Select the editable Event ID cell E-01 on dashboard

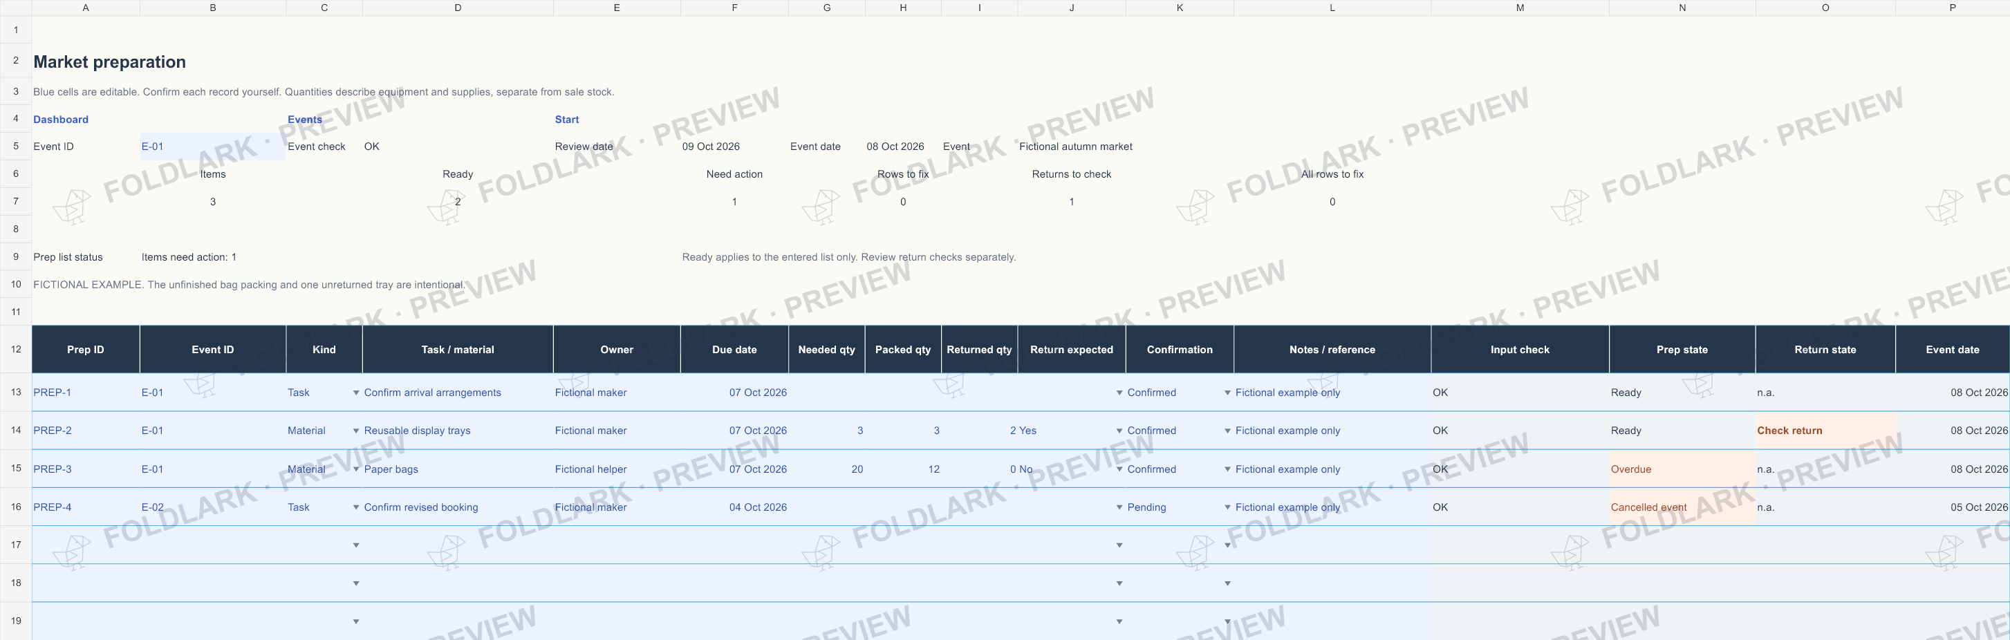(213, 147)
